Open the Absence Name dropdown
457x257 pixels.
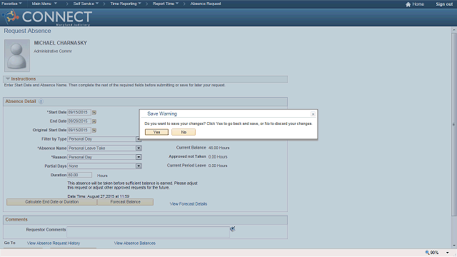[x=139, y=148]
